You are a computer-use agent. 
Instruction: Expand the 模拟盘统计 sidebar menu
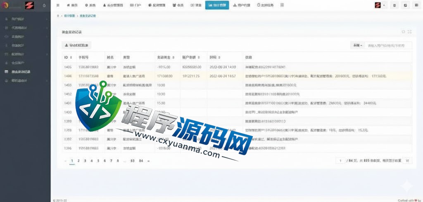coord(25,80)
